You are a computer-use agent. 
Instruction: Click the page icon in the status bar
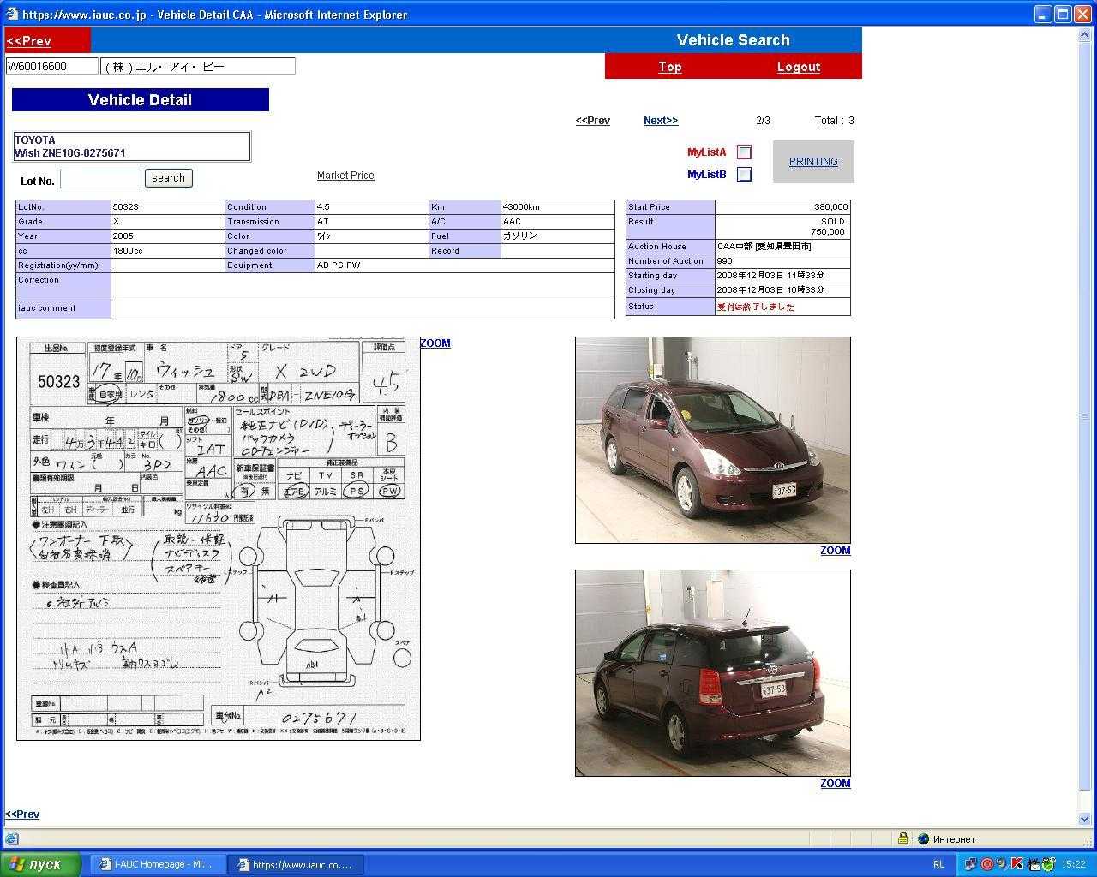click(x=11, y=839)
